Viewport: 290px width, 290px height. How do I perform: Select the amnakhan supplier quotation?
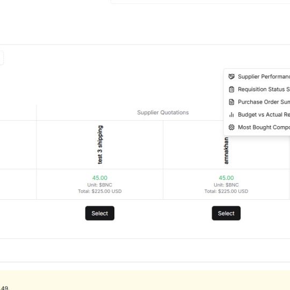226,213
